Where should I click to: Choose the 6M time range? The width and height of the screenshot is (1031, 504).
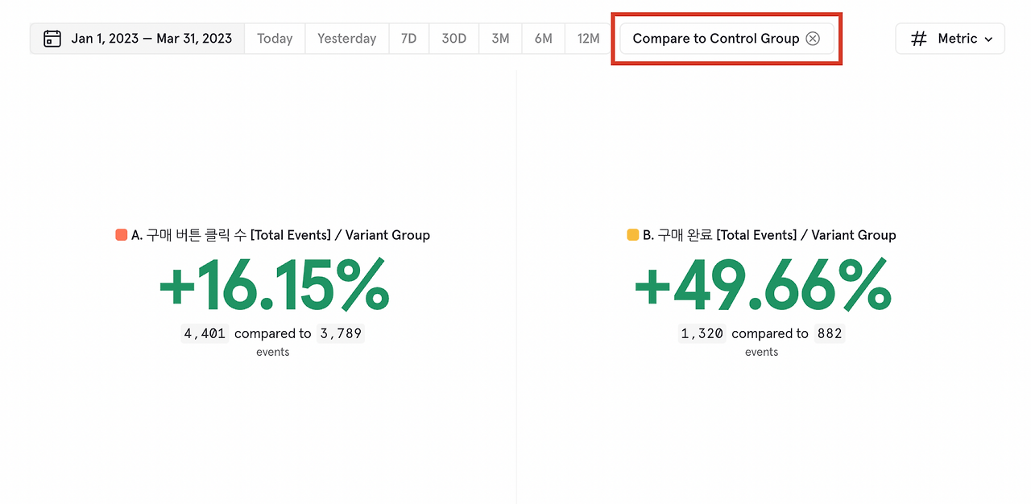(x=544, y=39)
